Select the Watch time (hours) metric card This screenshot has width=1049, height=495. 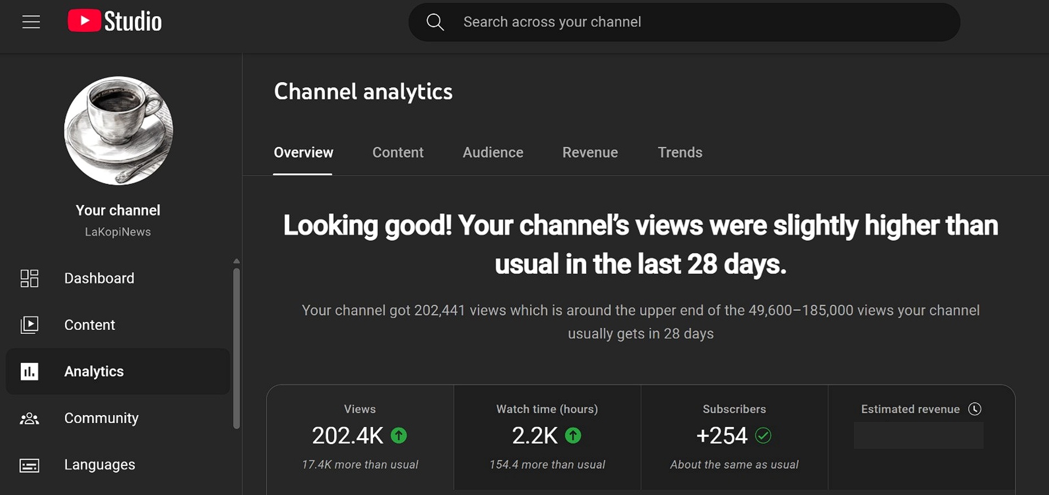pos(547,437)
